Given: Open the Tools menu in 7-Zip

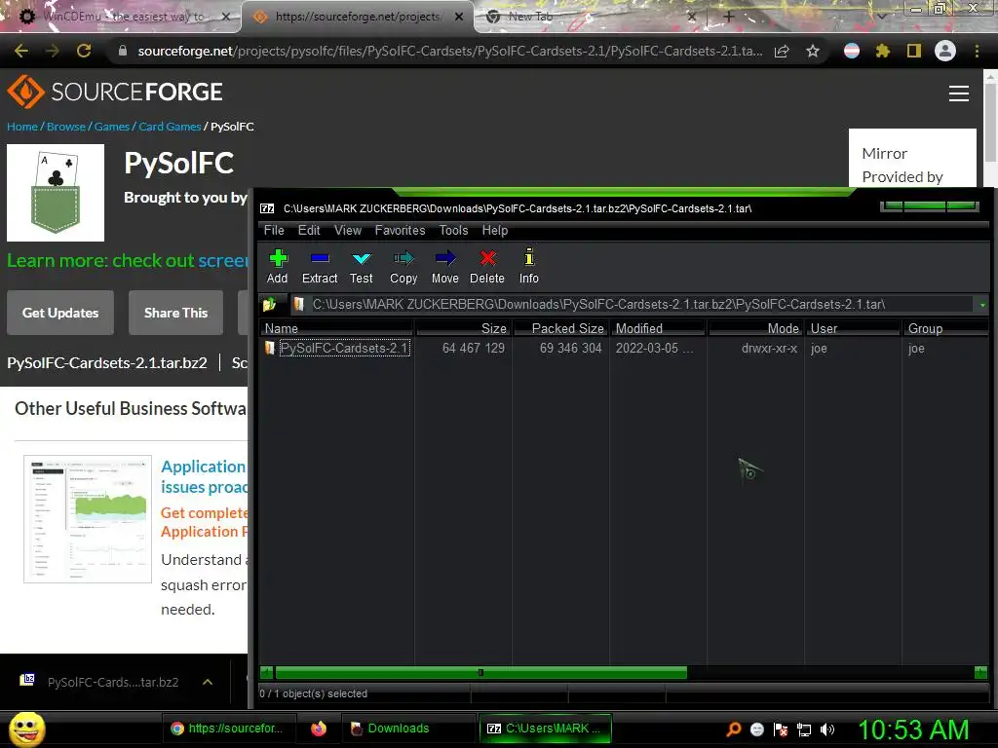Looking at the screenshot, I should click(453, 230).
